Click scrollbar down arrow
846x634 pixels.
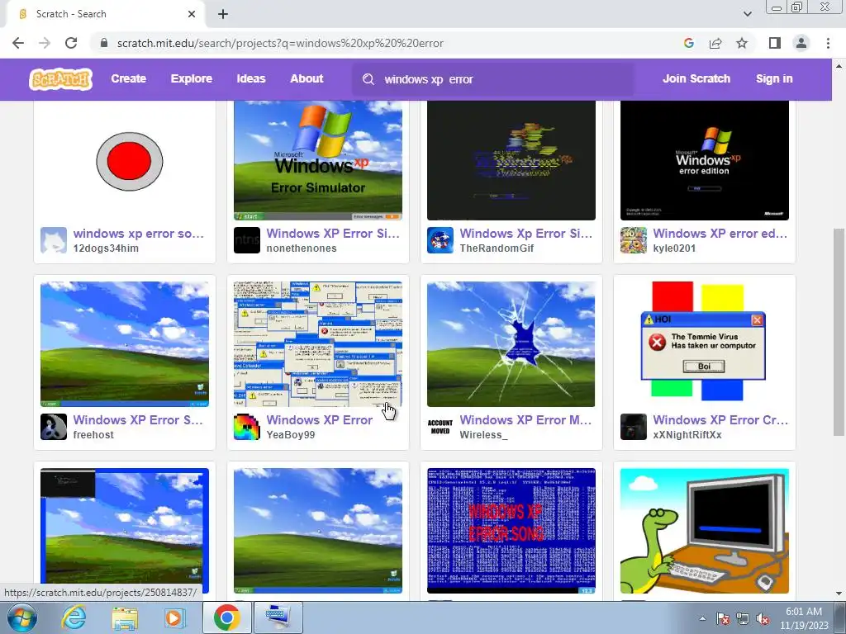click(839, 594)
